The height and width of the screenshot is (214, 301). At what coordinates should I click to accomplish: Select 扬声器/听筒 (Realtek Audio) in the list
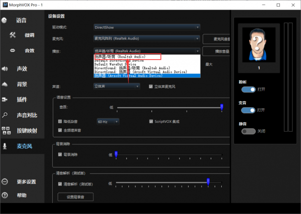(x=147, y=57)
